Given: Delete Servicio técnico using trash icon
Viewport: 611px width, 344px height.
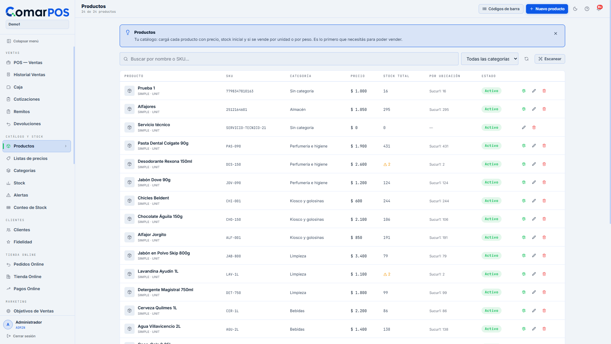Looking at the screenshot, I should click(x=534, y=128).
